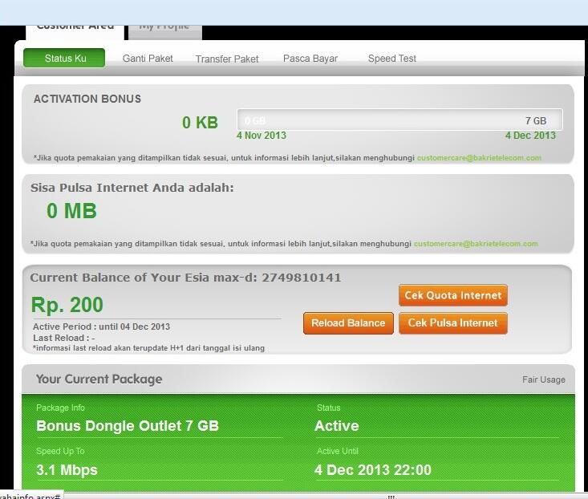Select Active Period until 04 Dec 2013
588x499 pixels.
tap(101, 327)
